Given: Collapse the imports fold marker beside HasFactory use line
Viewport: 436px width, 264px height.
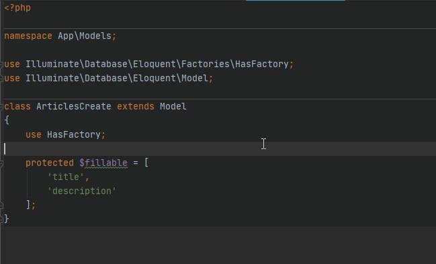Looking at the screenshot, I should [x=1, y=64].
